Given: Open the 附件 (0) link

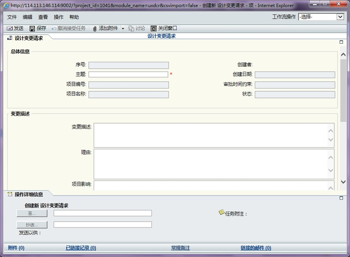Looking at the screenshot, I should click(x=16, y=248).
